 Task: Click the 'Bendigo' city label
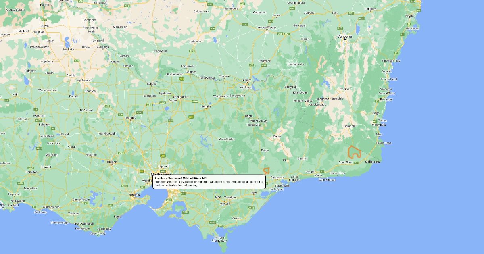(x=131, y=118)
